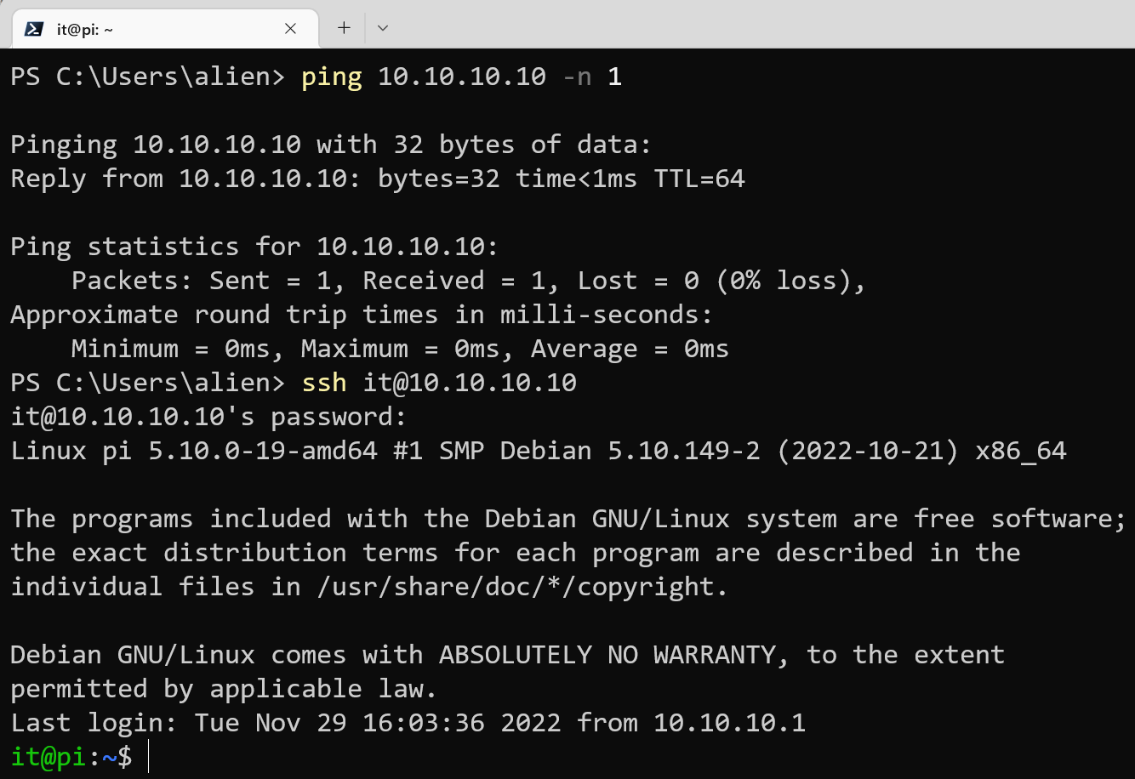This screenshot has width=1135, height=779.
Task: Click the ssh it@10.10.10.10 command
Action: click(439, 383)
